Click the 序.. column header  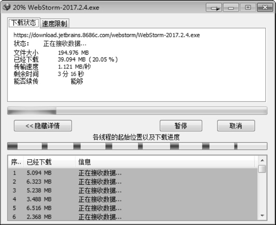15,162
